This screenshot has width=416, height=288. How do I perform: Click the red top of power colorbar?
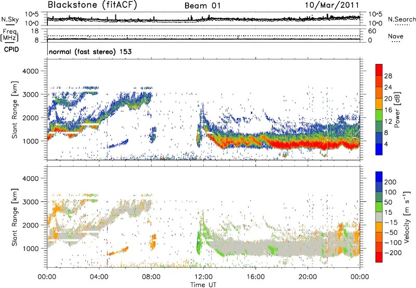[379, 70]
